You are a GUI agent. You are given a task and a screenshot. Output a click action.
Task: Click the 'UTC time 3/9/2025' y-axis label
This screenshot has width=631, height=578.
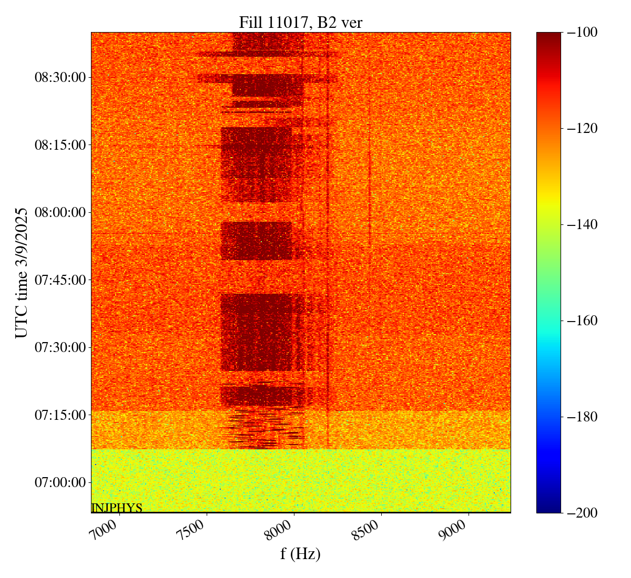[21, 273]
